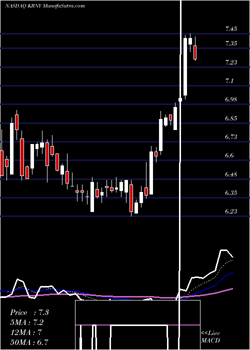The width and height of the screenshot is (250, 350).
Task: Click the tallest white candlestick near 7.35
Action: click(x=185, y=66)
